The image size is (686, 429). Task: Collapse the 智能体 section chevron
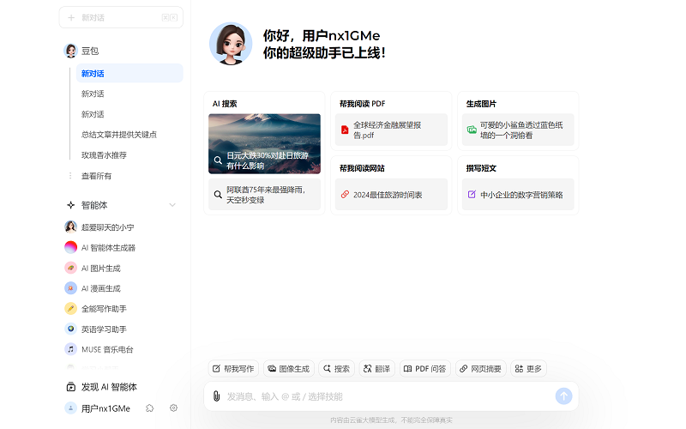coord(172,205)
